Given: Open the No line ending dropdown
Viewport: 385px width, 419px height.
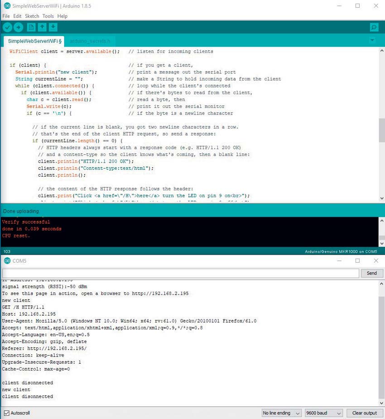Looking at the screenshot, I should 282,413.
